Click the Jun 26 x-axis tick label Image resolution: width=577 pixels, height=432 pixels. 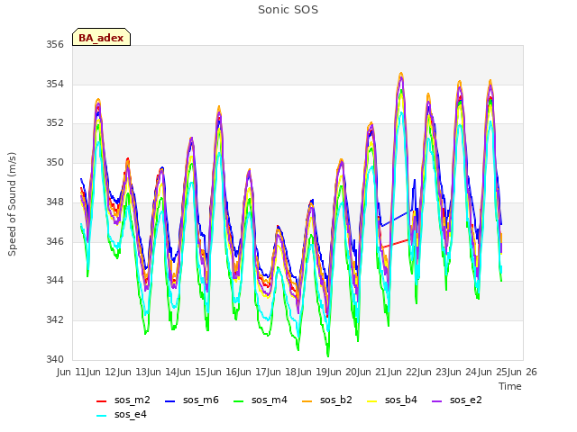tap(522, 372)
